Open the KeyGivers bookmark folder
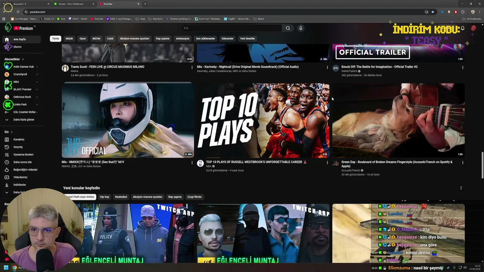The image size is (484, 272). pos(155,19)
